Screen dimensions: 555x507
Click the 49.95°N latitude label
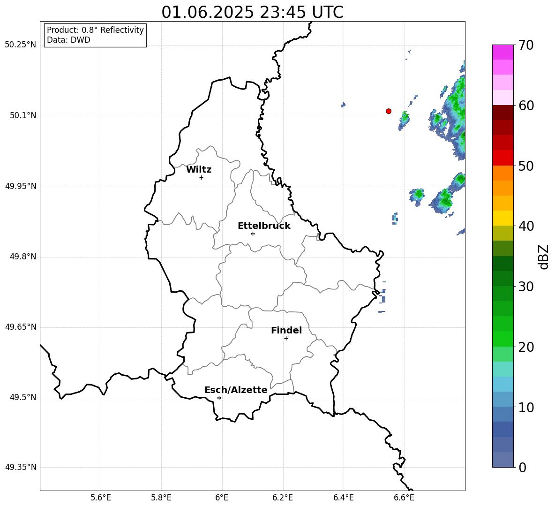(x=21, y=186)
